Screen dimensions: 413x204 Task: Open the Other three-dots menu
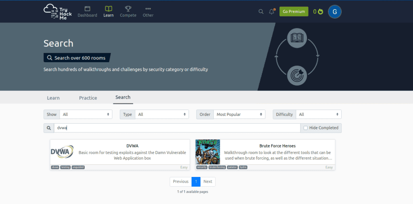[148, 9]
